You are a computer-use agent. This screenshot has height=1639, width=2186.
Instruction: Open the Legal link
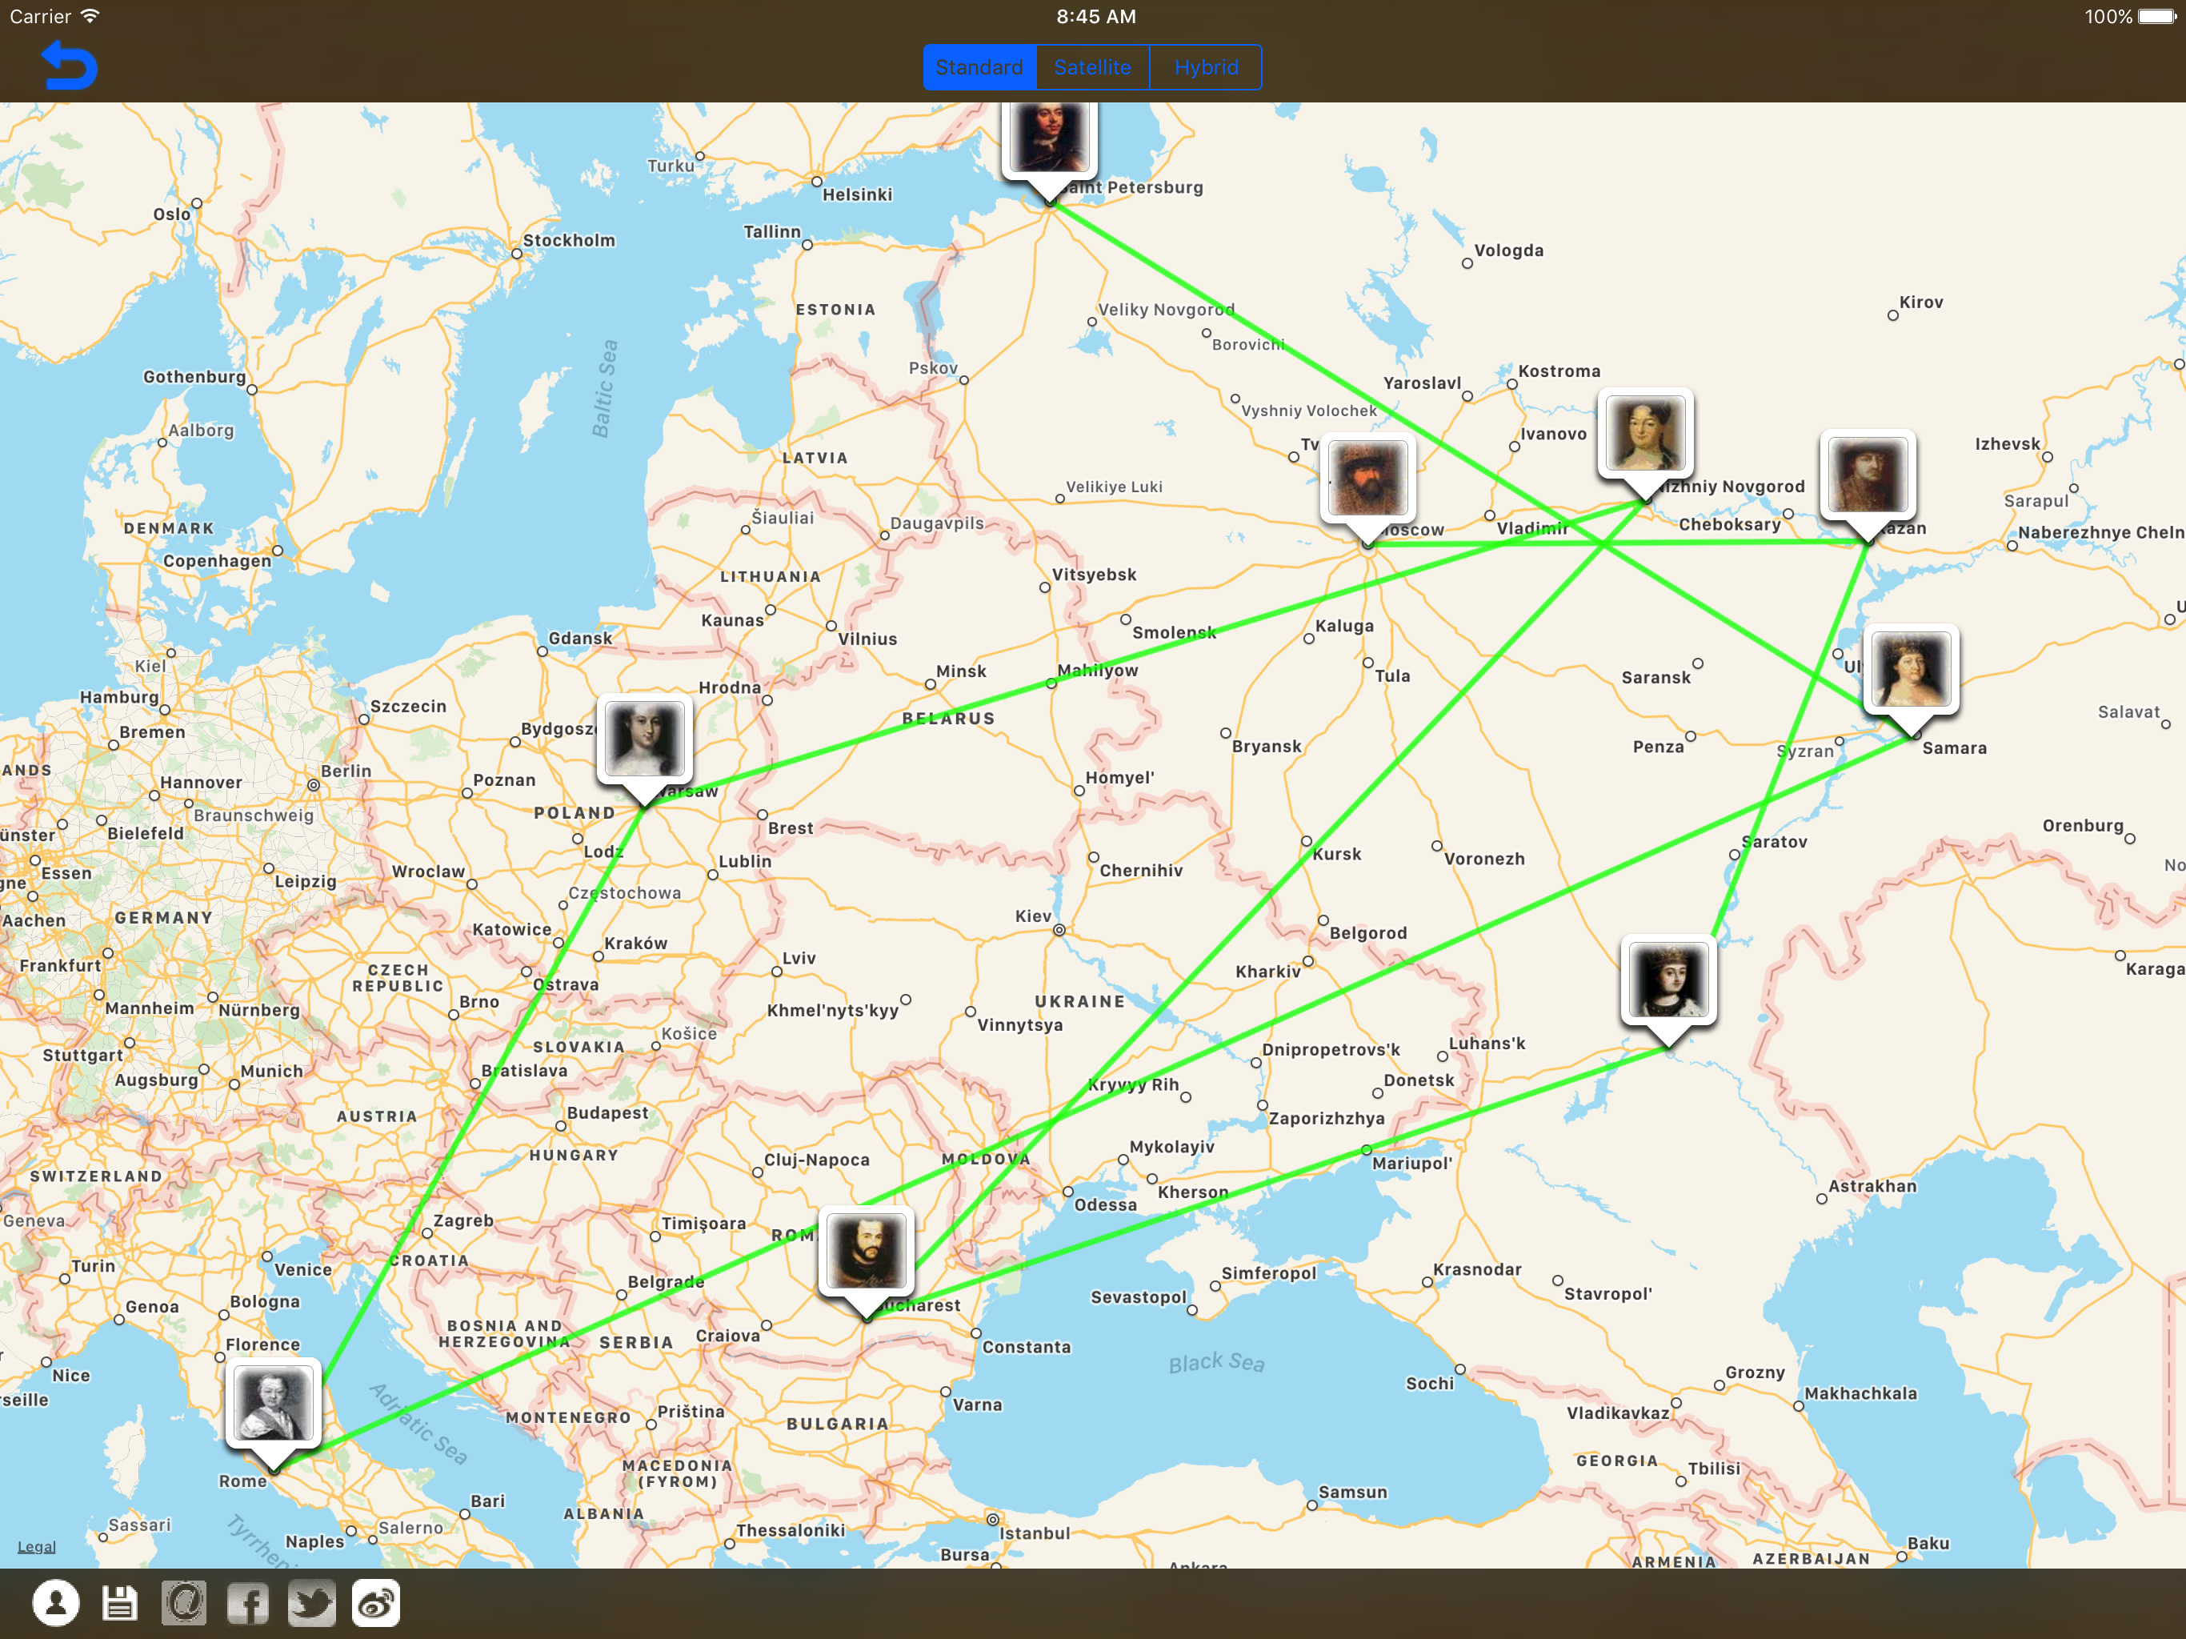[x=37, y=1546]
